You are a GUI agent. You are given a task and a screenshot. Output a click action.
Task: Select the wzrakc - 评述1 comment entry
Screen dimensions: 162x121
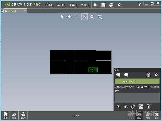pos(137,81)
